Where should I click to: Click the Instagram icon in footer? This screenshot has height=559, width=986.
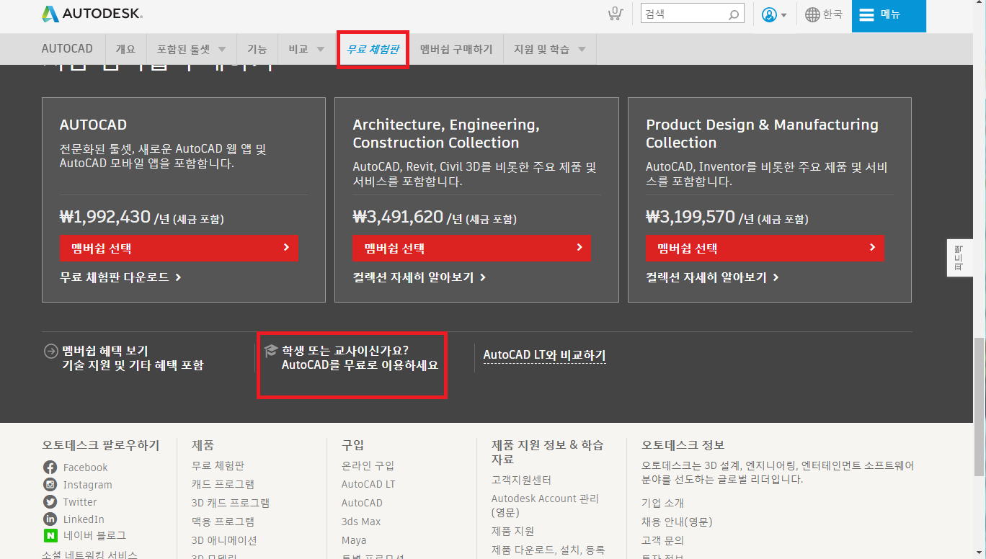click(50, 485)
